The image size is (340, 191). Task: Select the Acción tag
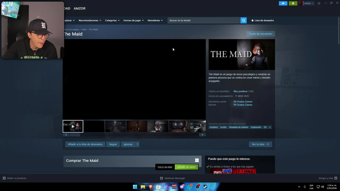223,127
